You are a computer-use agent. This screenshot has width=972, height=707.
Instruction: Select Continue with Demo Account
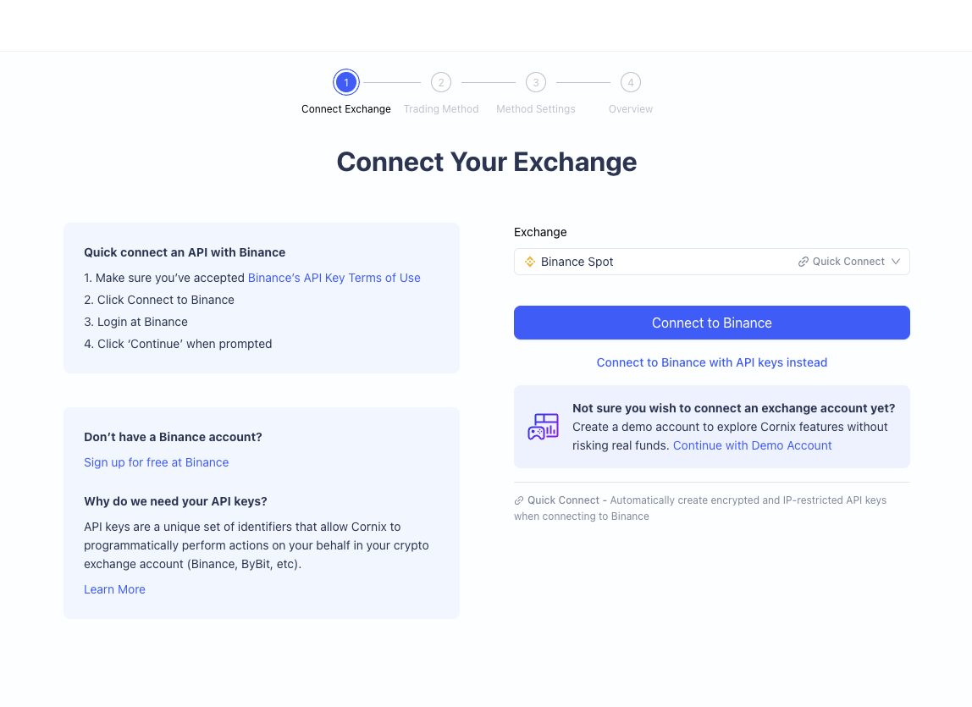tap(752, 445)
